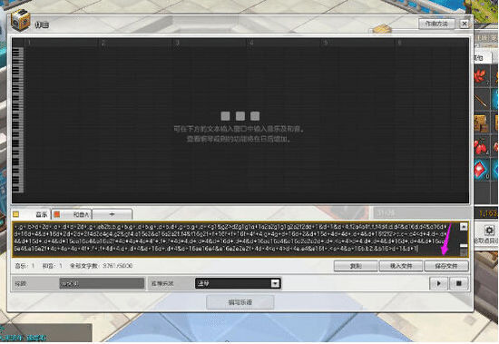This screenshot has width=499, height=344.
Task: Click the 读入文件 load file button
Action: 401,266
